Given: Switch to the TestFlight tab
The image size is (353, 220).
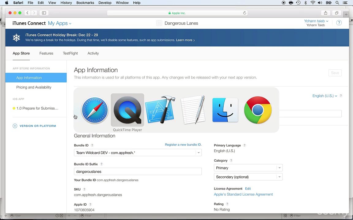Looking at the screenshot, I should (x=70, y=53).
